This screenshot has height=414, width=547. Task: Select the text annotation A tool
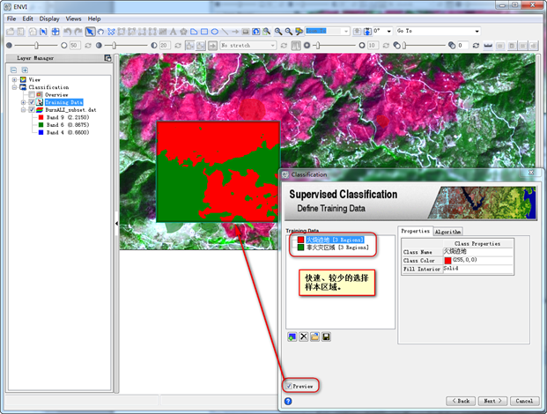[x=173, y=32]
